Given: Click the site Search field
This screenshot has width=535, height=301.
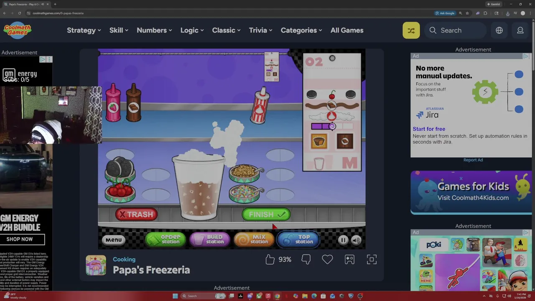Looking at the screenshot, I should 456,30.
